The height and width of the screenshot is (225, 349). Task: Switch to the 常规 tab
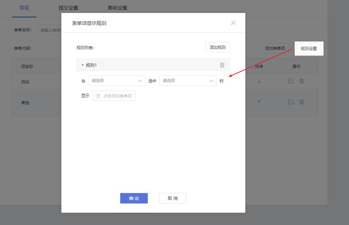click(x=24, y=8)
